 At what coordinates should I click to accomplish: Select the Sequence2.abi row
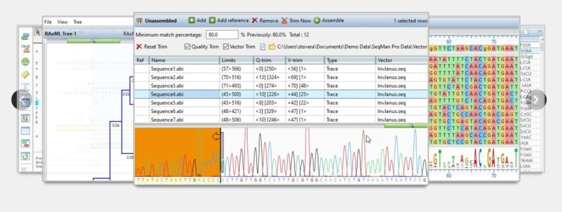(x=281, y=78)
